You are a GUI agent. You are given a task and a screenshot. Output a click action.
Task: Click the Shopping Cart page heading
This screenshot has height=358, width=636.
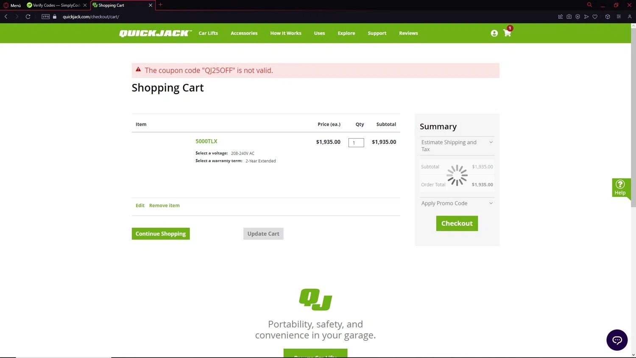pos(168,88)
